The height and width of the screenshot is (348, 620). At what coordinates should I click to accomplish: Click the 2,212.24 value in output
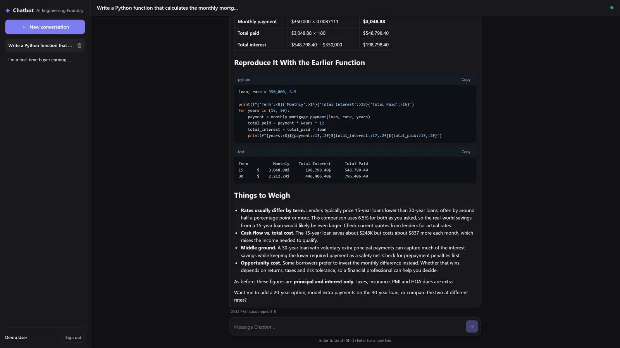click(278, 176)
